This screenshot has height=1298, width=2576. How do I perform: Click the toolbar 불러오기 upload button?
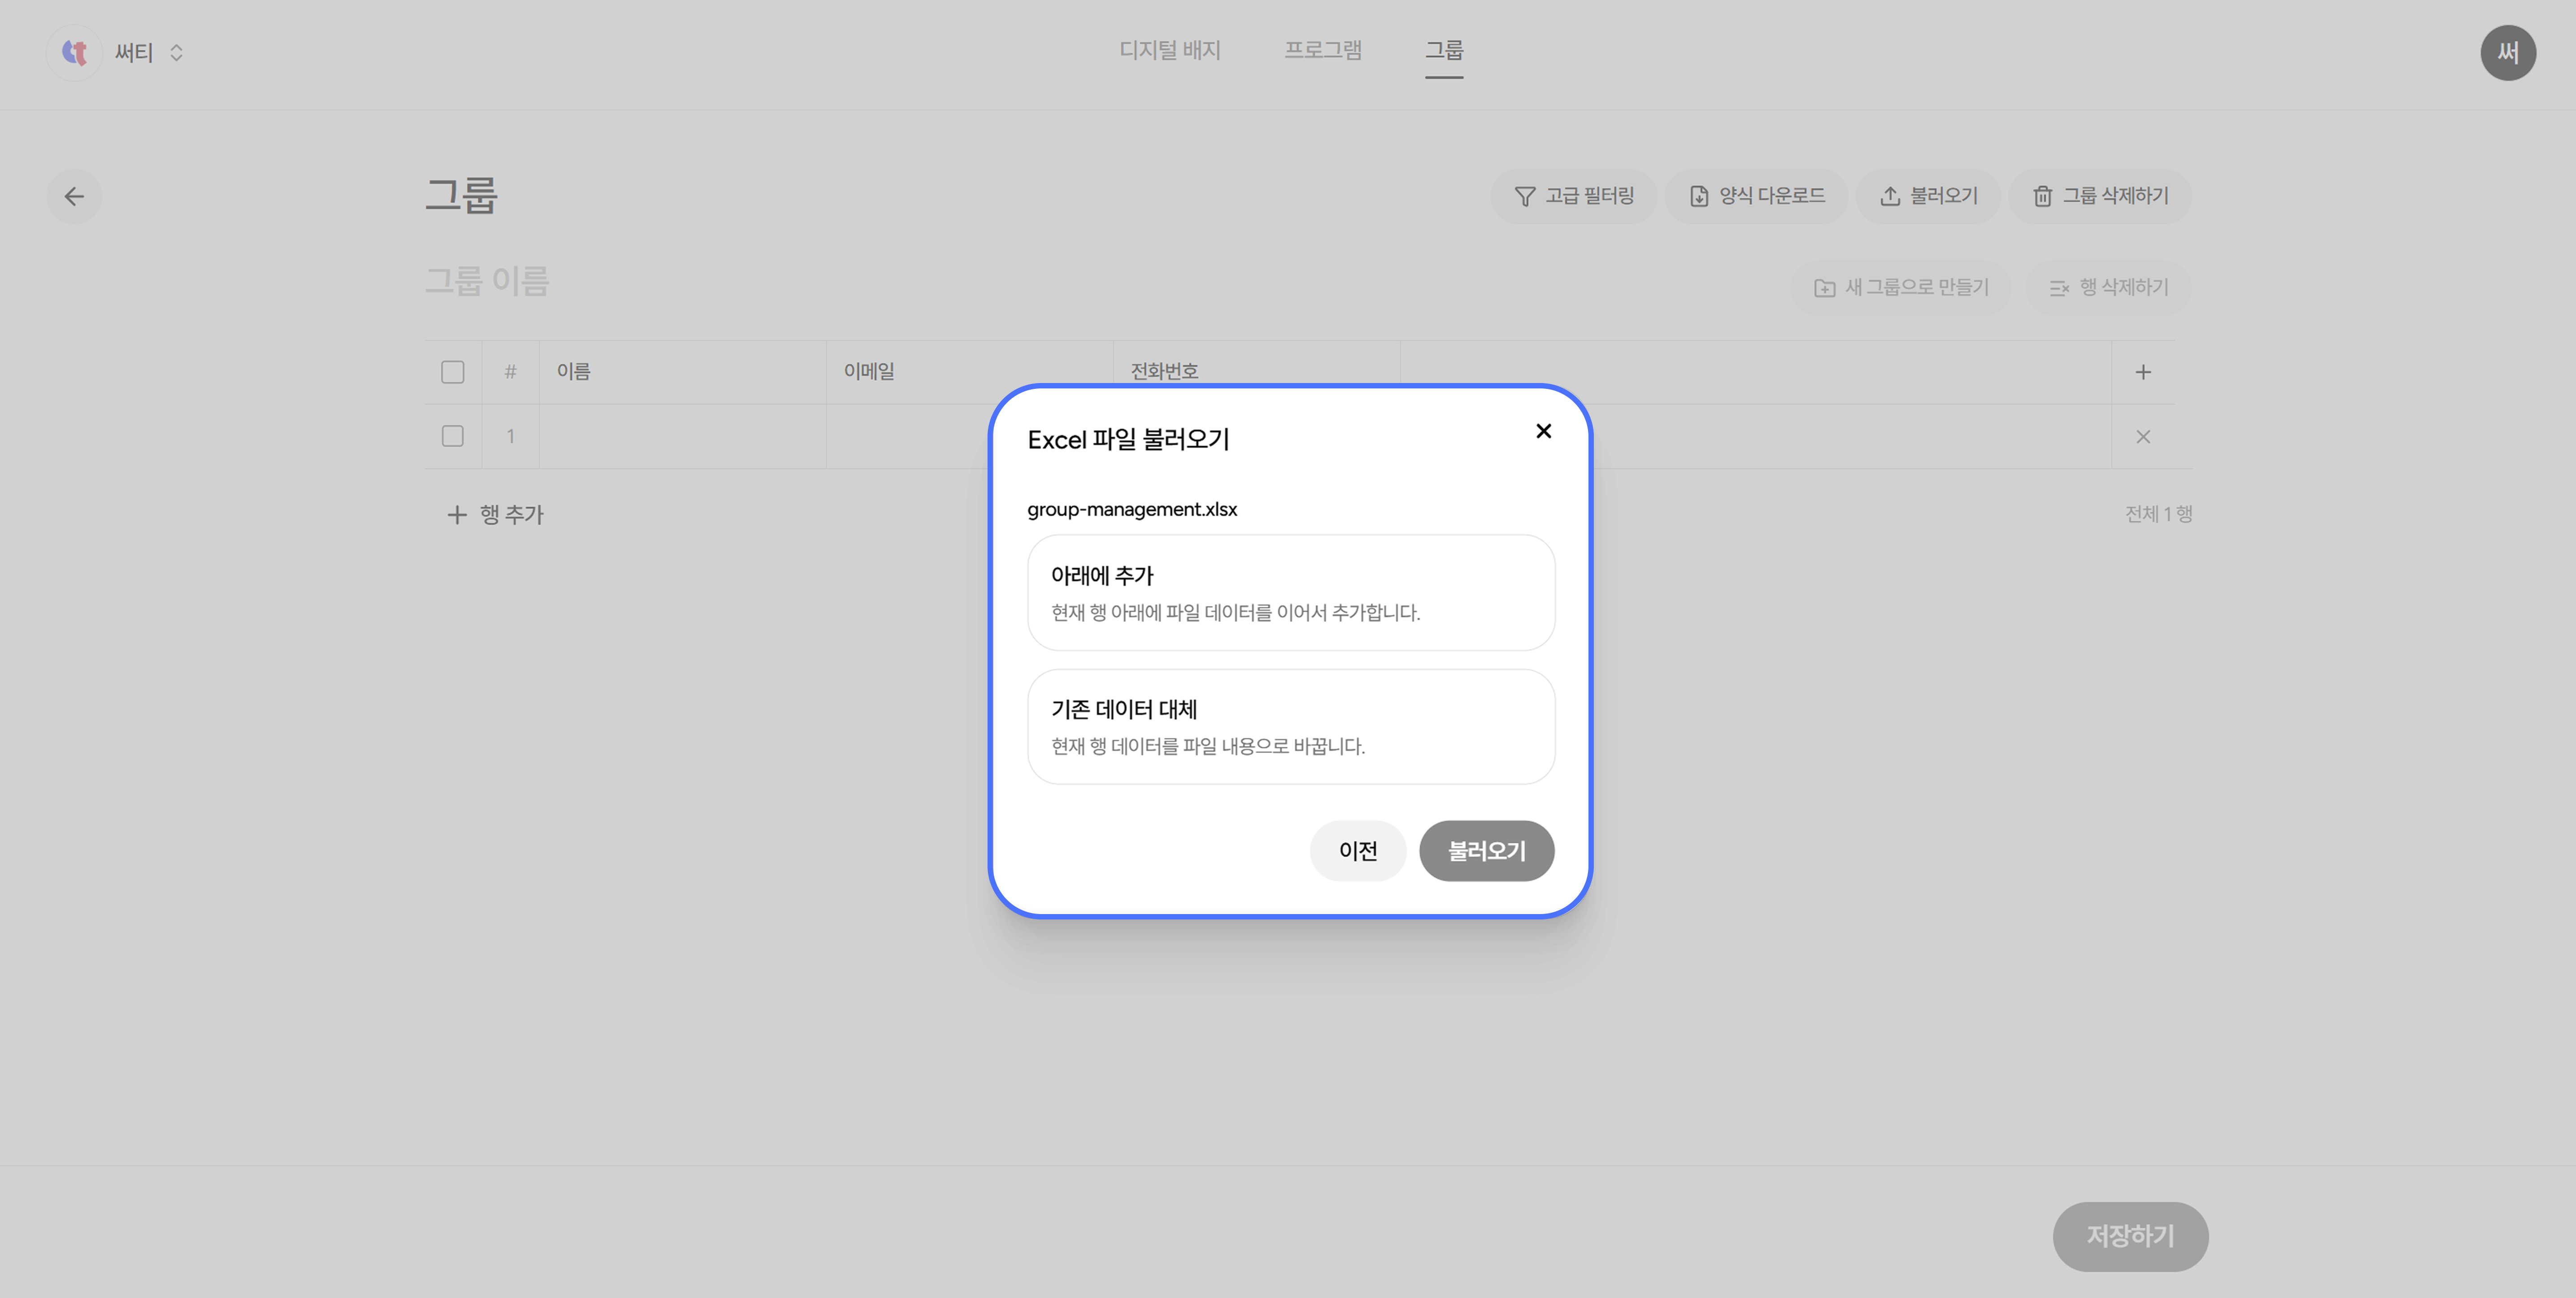(x=1929, y=196)
